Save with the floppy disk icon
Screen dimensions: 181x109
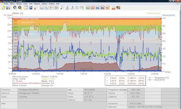click(8, 8)
